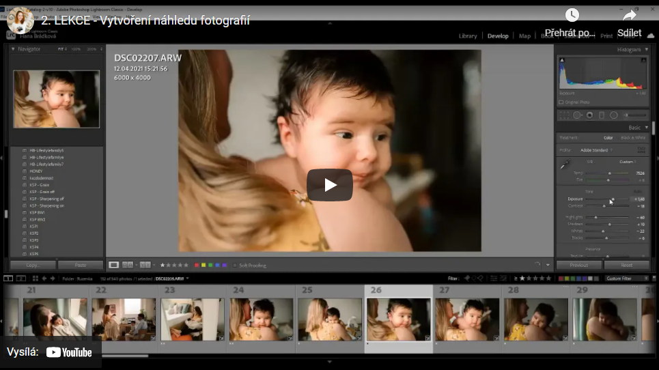Filter by flagged status flag icon
The width and height of the screenshot is (659, 370).
tap(467, 278)
